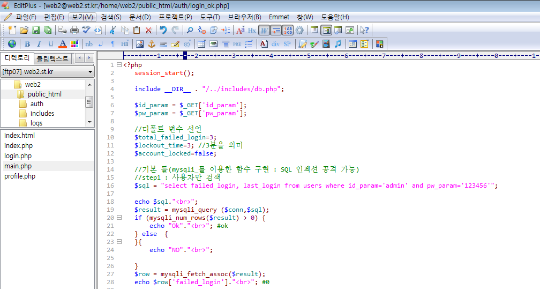
Task: Collapse the code fold at line 20
Action: [119, 218]
